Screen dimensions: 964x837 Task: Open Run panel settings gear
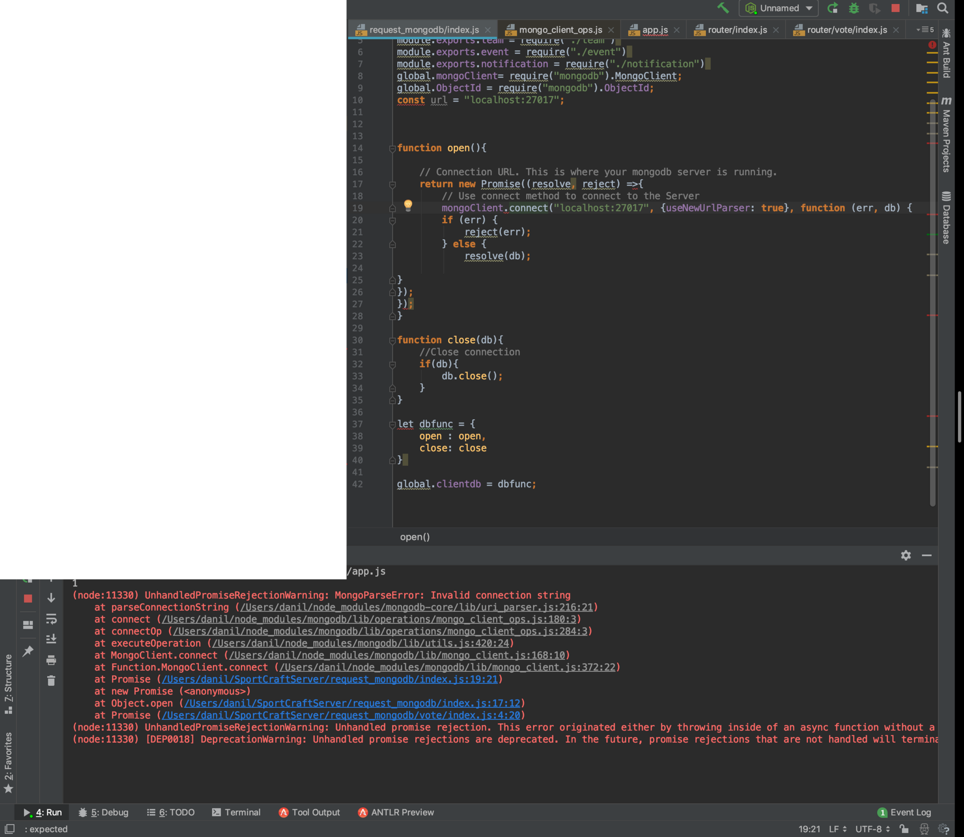(x=905, y=555)
